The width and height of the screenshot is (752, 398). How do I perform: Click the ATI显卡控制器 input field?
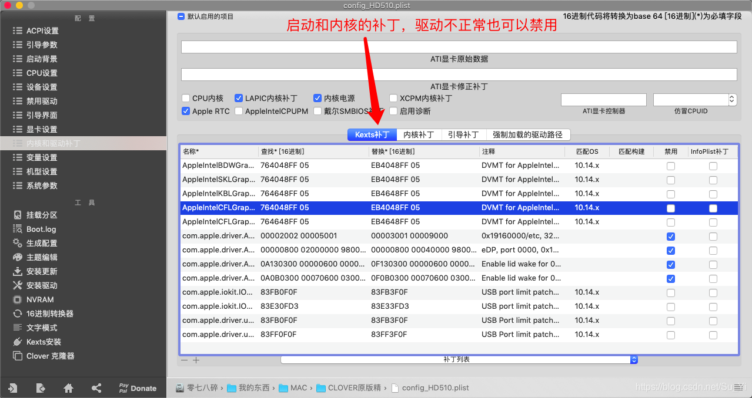click(604, 100)
